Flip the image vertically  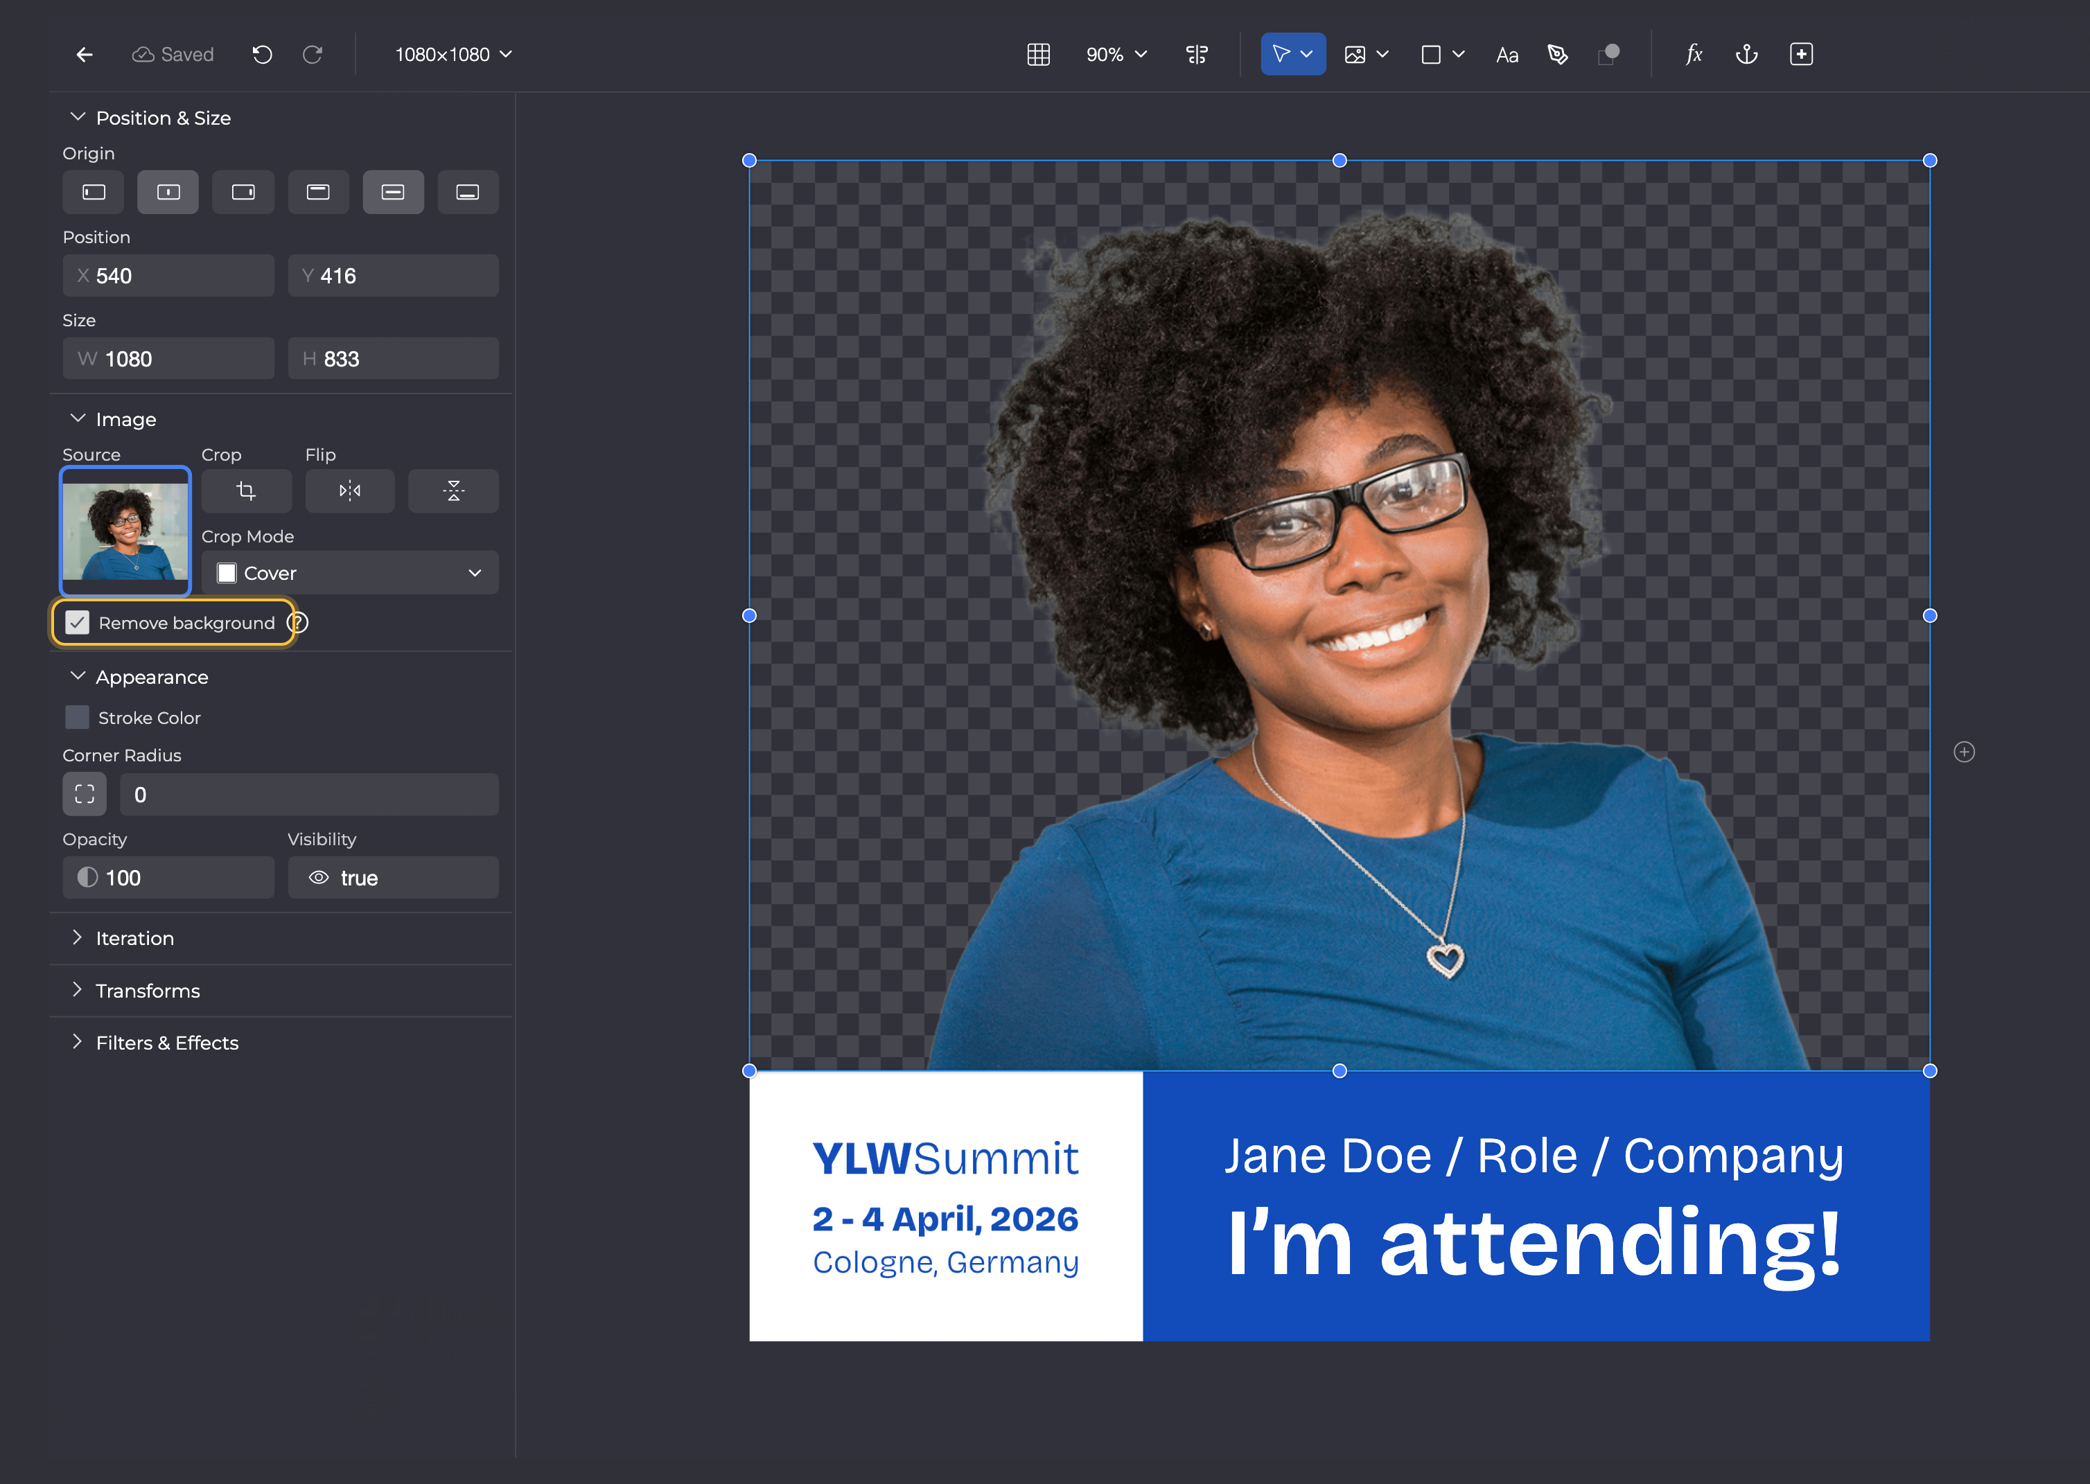click(453, 491)
